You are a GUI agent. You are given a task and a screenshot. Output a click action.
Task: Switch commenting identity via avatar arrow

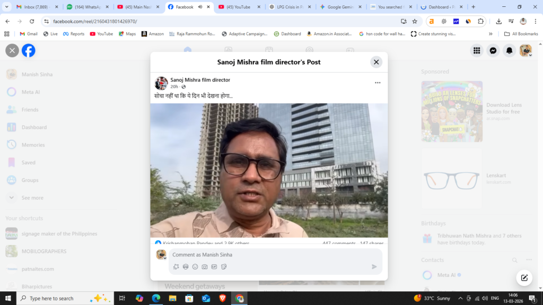coord(165,258)
